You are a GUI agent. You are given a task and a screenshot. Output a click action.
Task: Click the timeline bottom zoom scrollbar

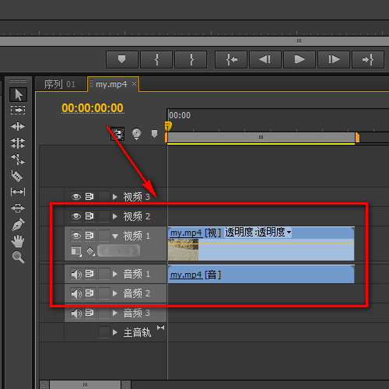tap(85, 384)
